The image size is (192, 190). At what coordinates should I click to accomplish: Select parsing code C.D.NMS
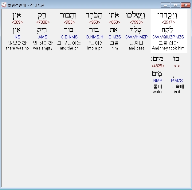tap(69, 37)
